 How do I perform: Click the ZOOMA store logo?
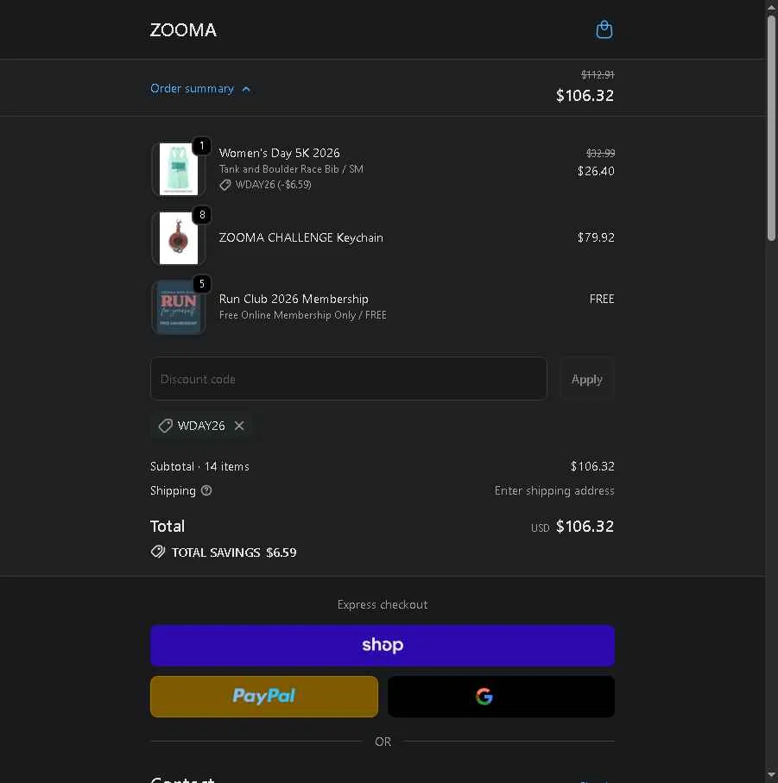pyautogui.click(x=183, y=30)
